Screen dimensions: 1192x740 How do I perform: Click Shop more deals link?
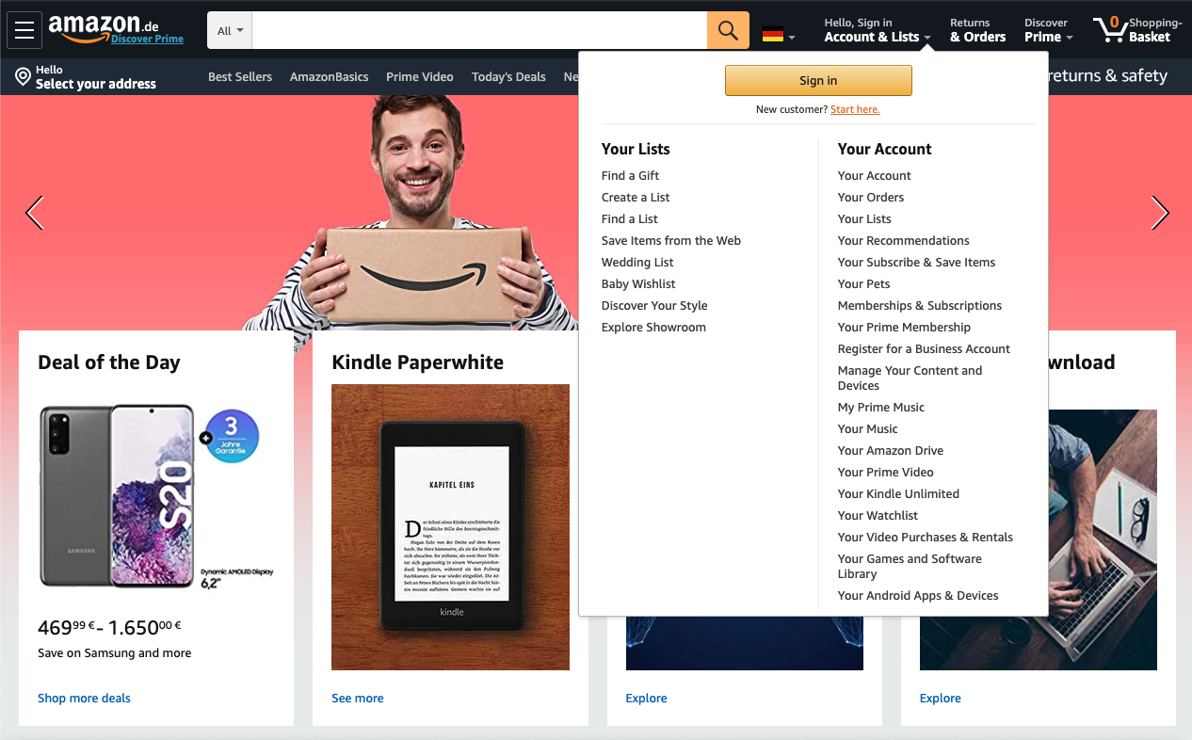tap(84, 698)
